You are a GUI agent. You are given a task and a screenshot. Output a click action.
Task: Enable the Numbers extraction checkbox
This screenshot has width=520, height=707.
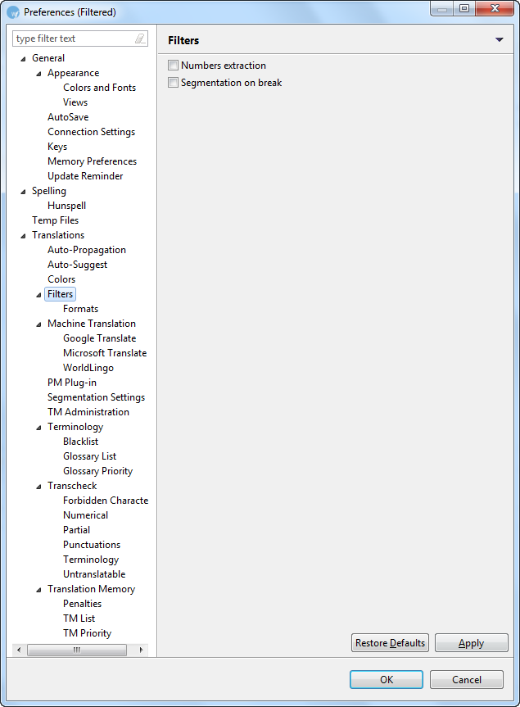tap(173, 66)
